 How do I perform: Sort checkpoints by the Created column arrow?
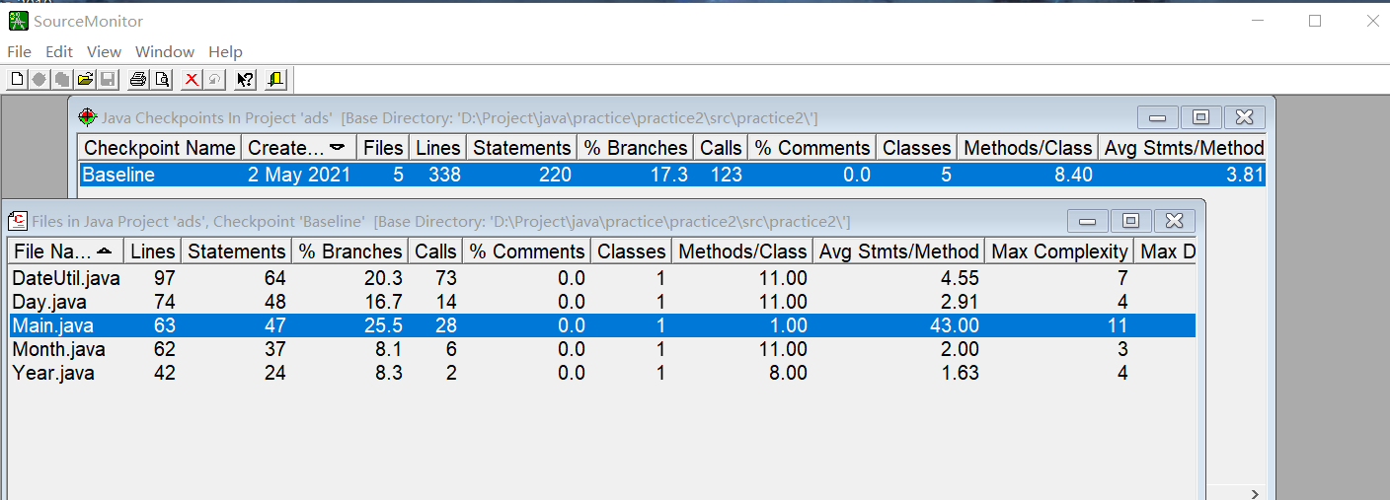[x=338, y=148]
